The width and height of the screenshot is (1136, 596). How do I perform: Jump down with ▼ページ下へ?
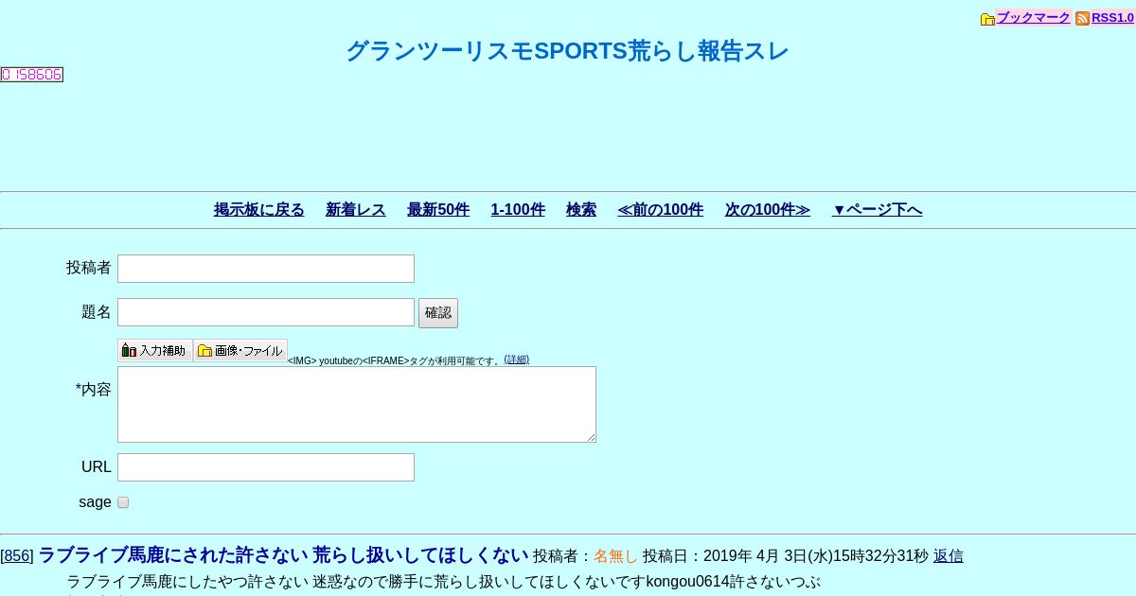(877, 210)
